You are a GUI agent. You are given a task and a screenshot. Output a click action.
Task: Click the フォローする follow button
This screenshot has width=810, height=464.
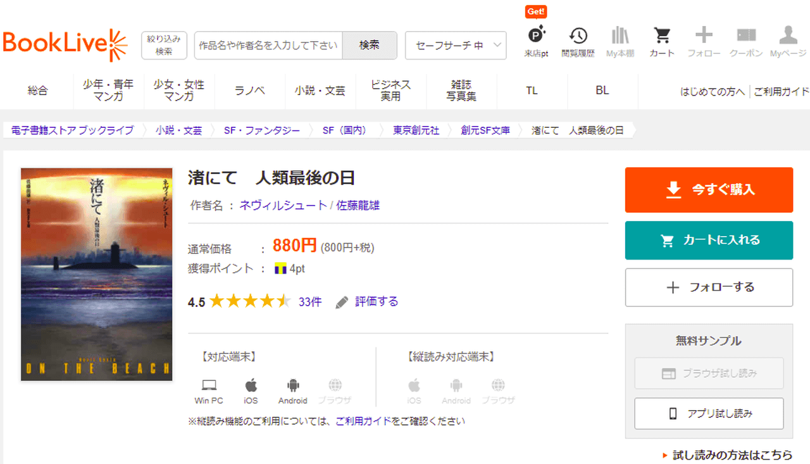click(709, 287)
